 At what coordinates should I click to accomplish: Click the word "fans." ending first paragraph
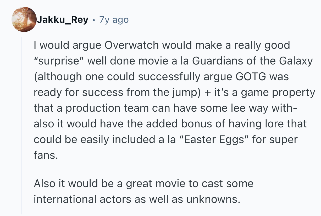[x=45, y=155]
